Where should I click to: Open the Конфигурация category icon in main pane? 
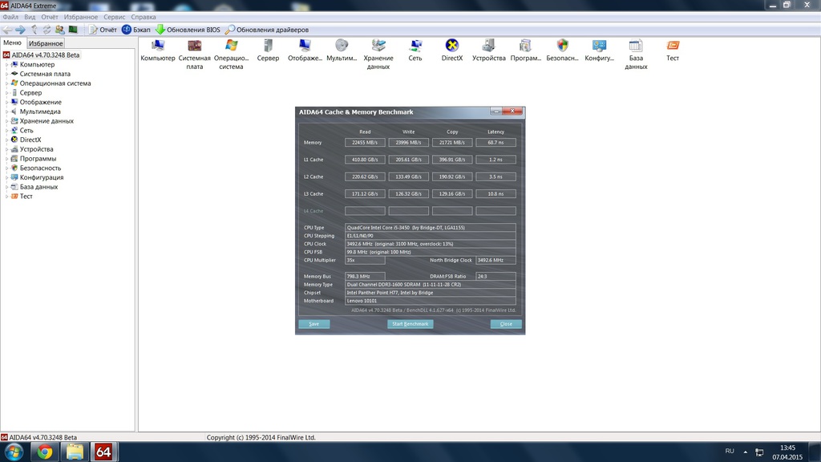599,51
